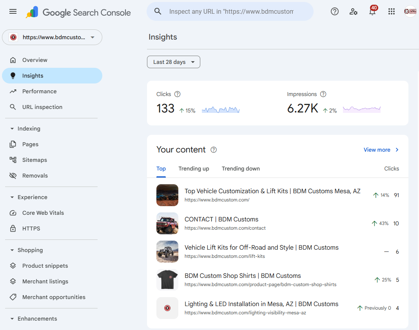
Task: Open Pages indexing report
Action: coord(52,144)
